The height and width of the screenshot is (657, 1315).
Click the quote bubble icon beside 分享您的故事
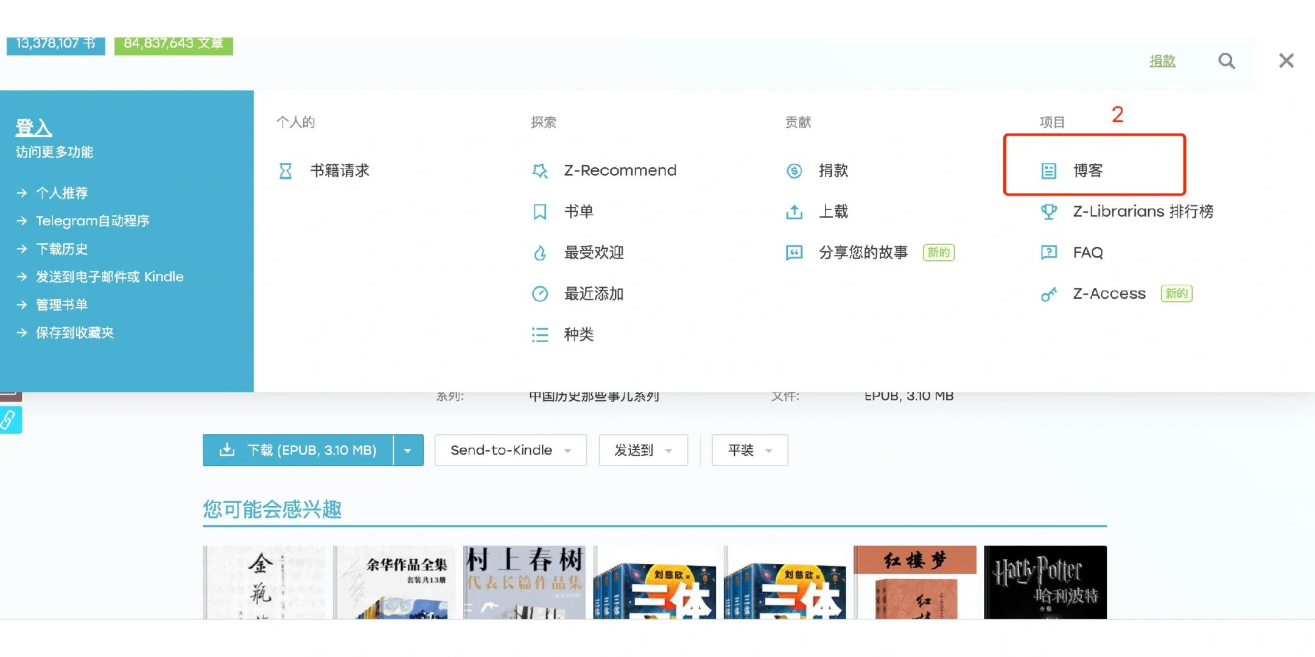coord(794,252)
